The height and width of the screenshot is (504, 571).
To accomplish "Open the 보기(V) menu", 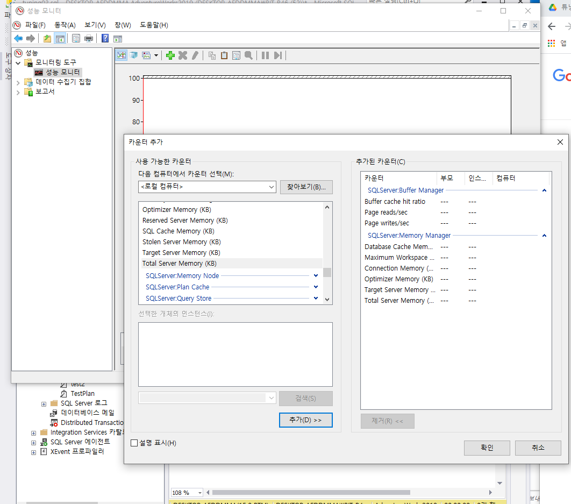I will click(x=95, y=25).
